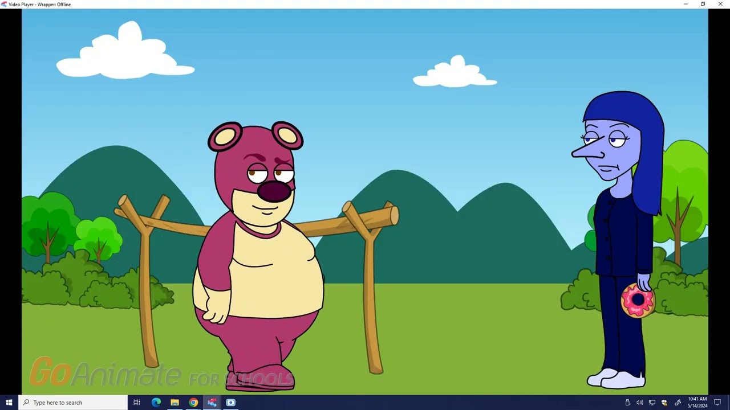Open Google Chrome from the taskbar
Viewport: 730px width, 410px height.
[193, 403]
